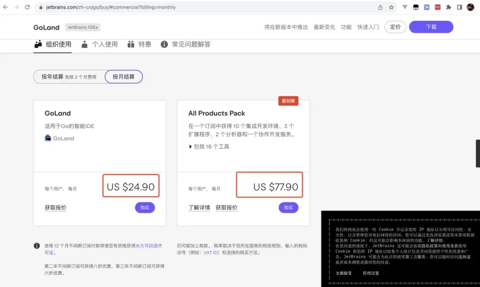Viewport: 480px width, 287px height.
Task: Select the 组织使用 tab
Action: tap(52, 44)
